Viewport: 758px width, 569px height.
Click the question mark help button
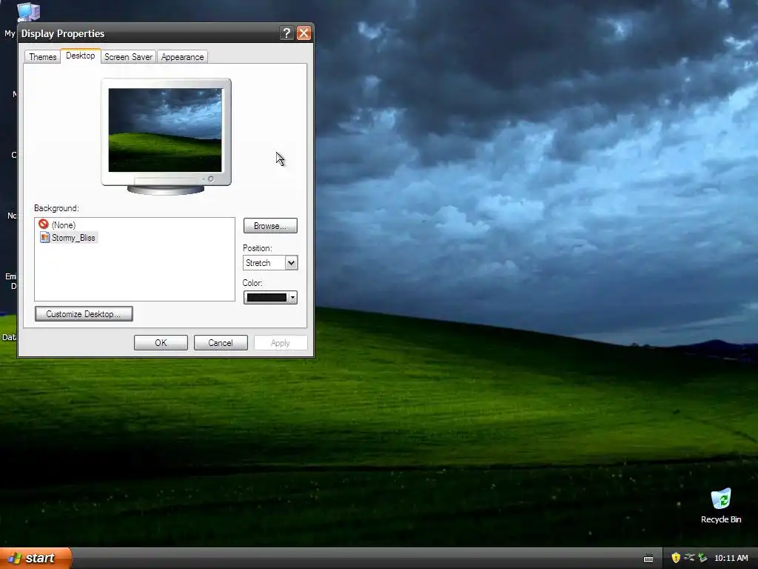point(286,33)
